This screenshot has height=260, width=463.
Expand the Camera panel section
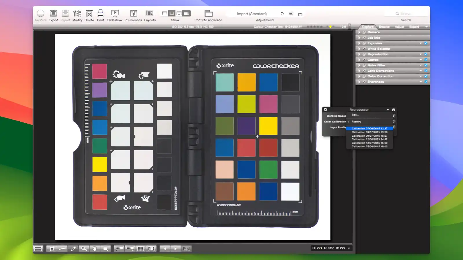(359, 32)
